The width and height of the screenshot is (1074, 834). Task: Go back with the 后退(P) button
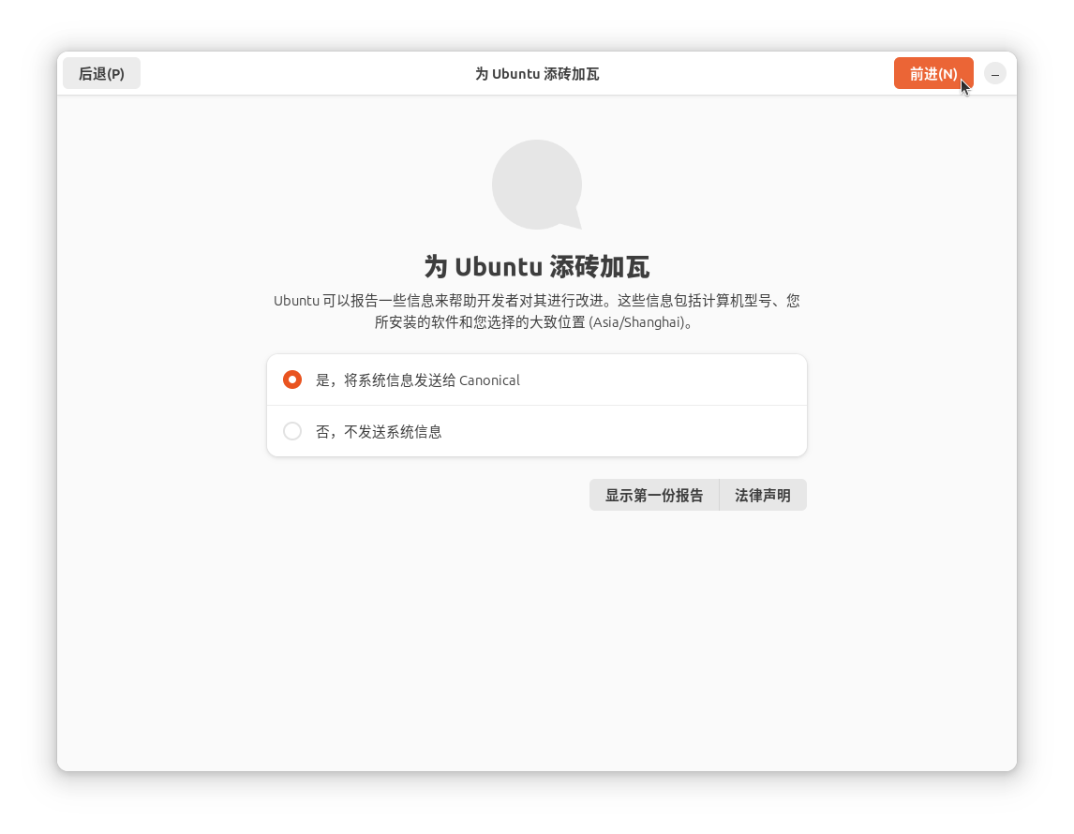pyautogui.click(x=101, y=73)
